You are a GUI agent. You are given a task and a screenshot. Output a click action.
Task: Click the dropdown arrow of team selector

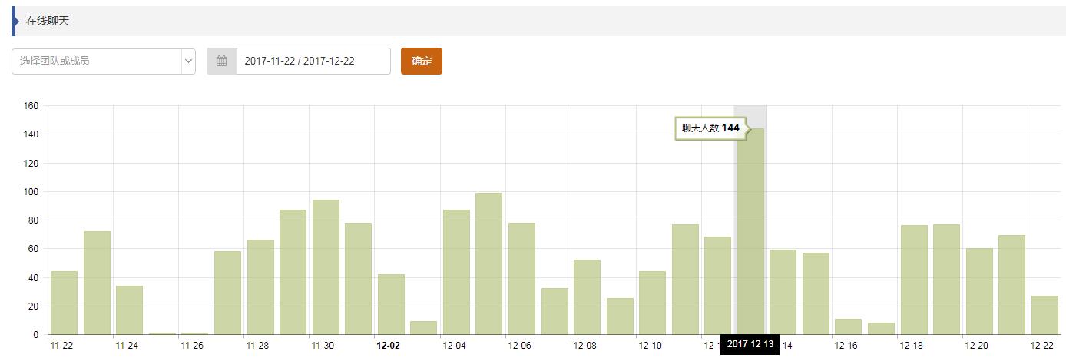click(x=188, y=61)
